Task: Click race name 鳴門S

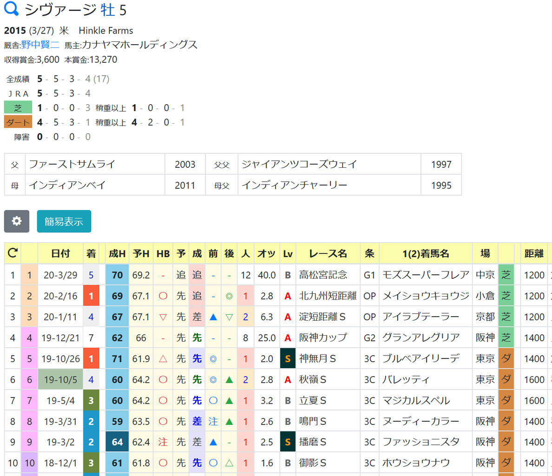Action: [313, 421]
